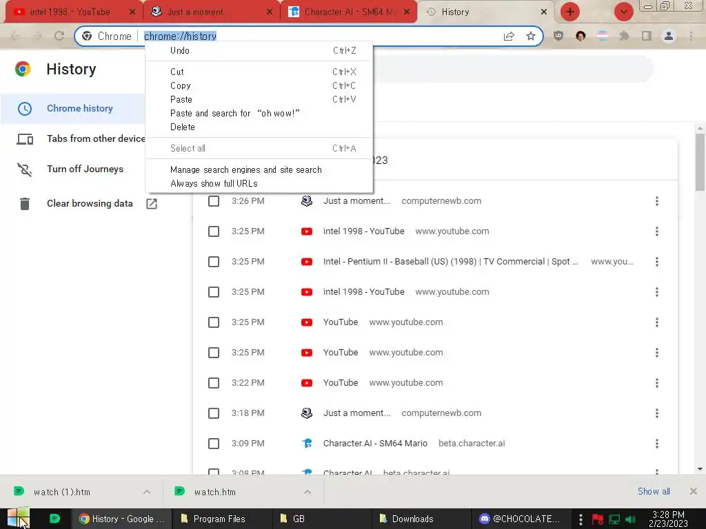Click the external link icon next to Clear browsing data
706x529 pixels.
pyautogui.click(x=152, y=204)
